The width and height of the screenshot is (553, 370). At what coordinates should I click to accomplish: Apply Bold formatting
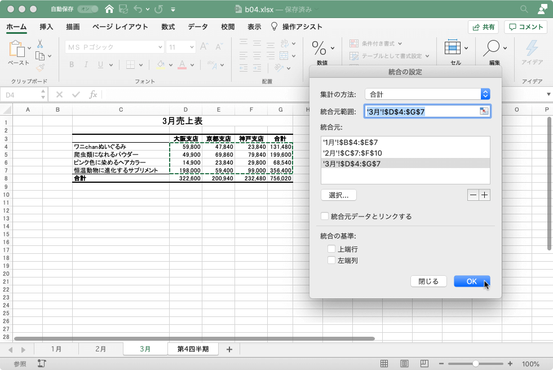[72, 64]
